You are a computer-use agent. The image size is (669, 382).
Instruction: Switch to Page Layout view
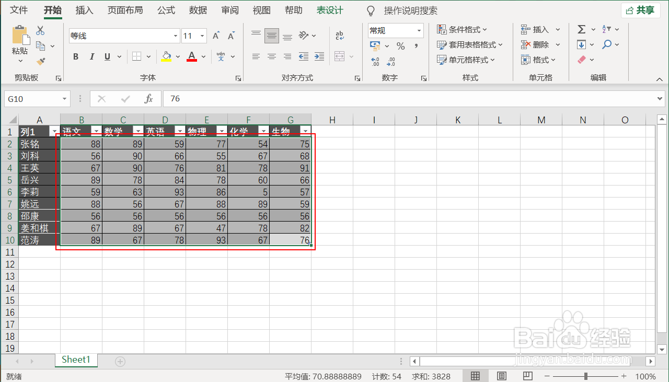(x=502, y=376)
